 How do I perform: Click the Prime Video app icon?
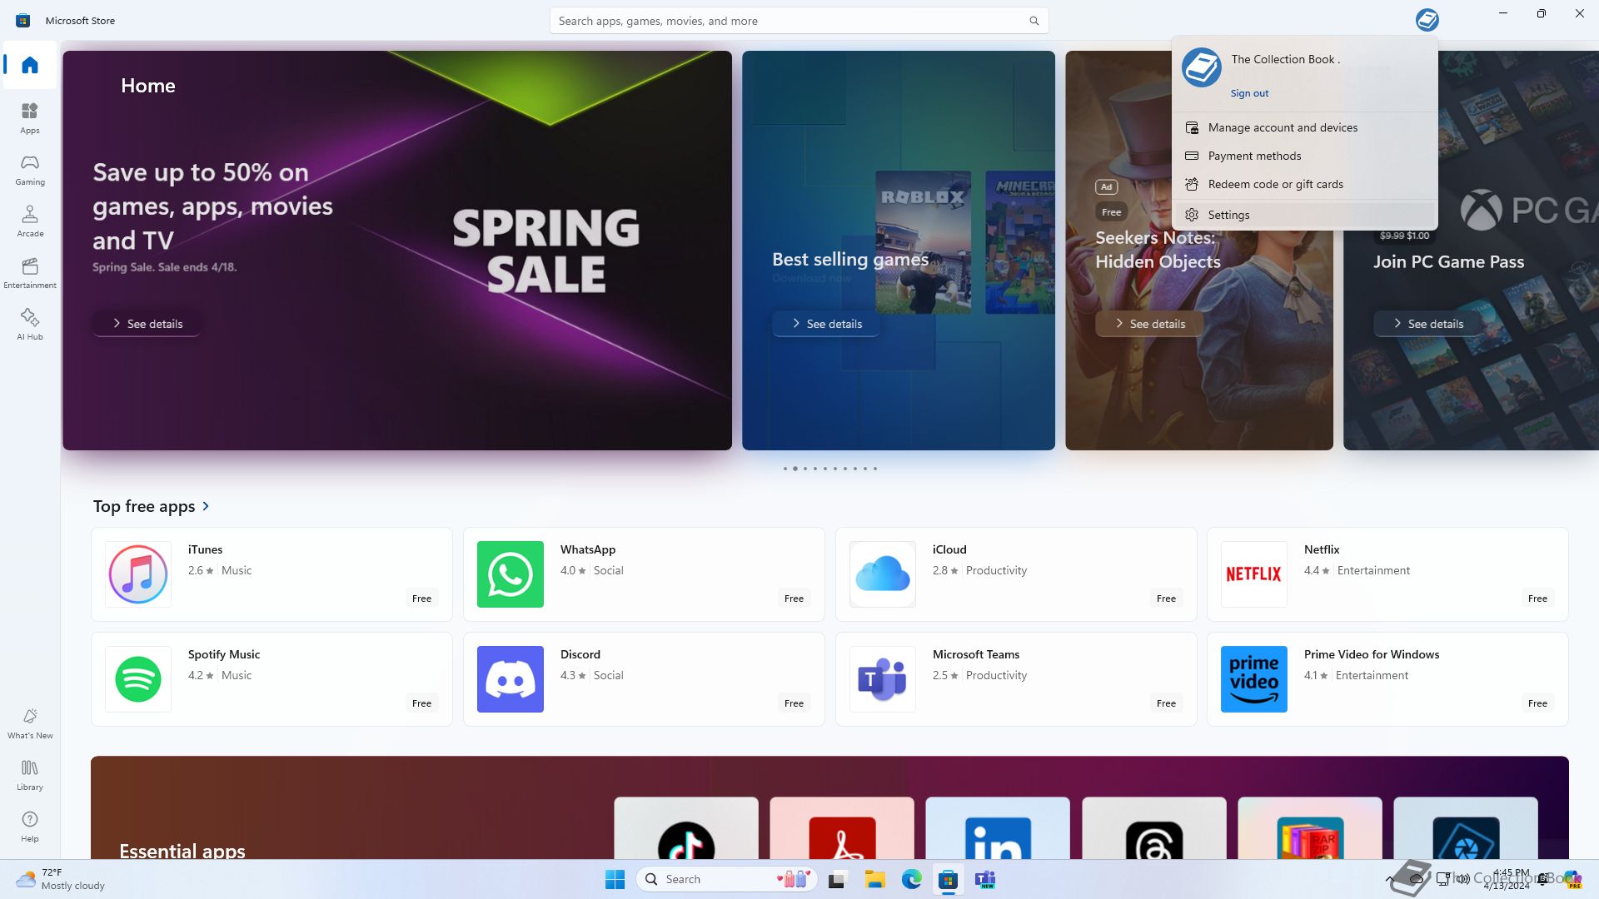click(1254, 679)
